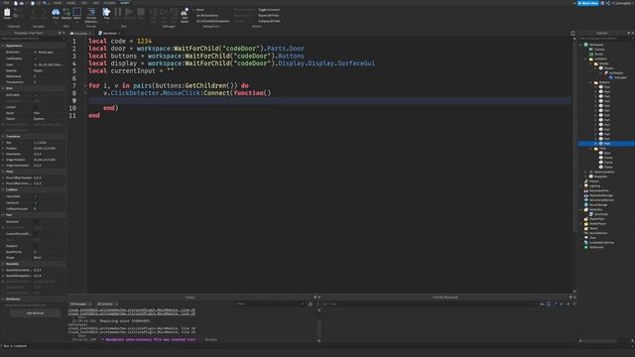The width and height of the screenshot is (635, 357).
Task: Collapse the Collision properties section
Action: [x=3, y=189]
